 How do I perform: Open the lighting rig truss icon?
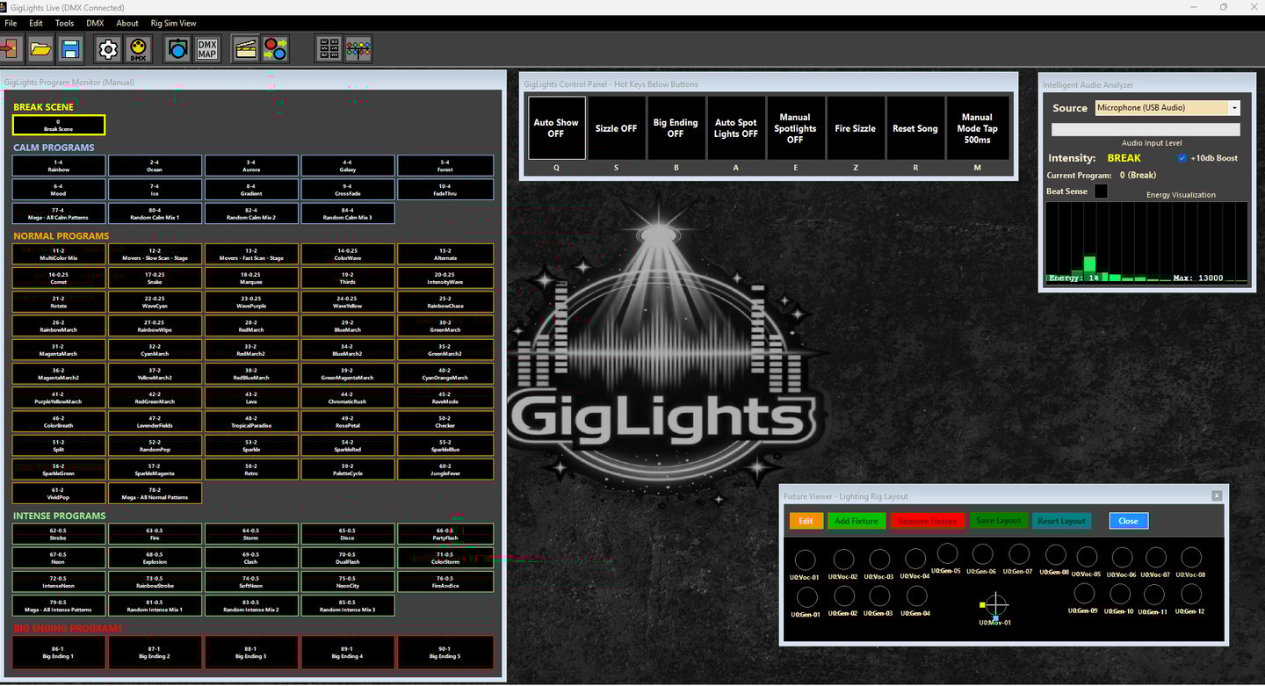click(358, 49)
